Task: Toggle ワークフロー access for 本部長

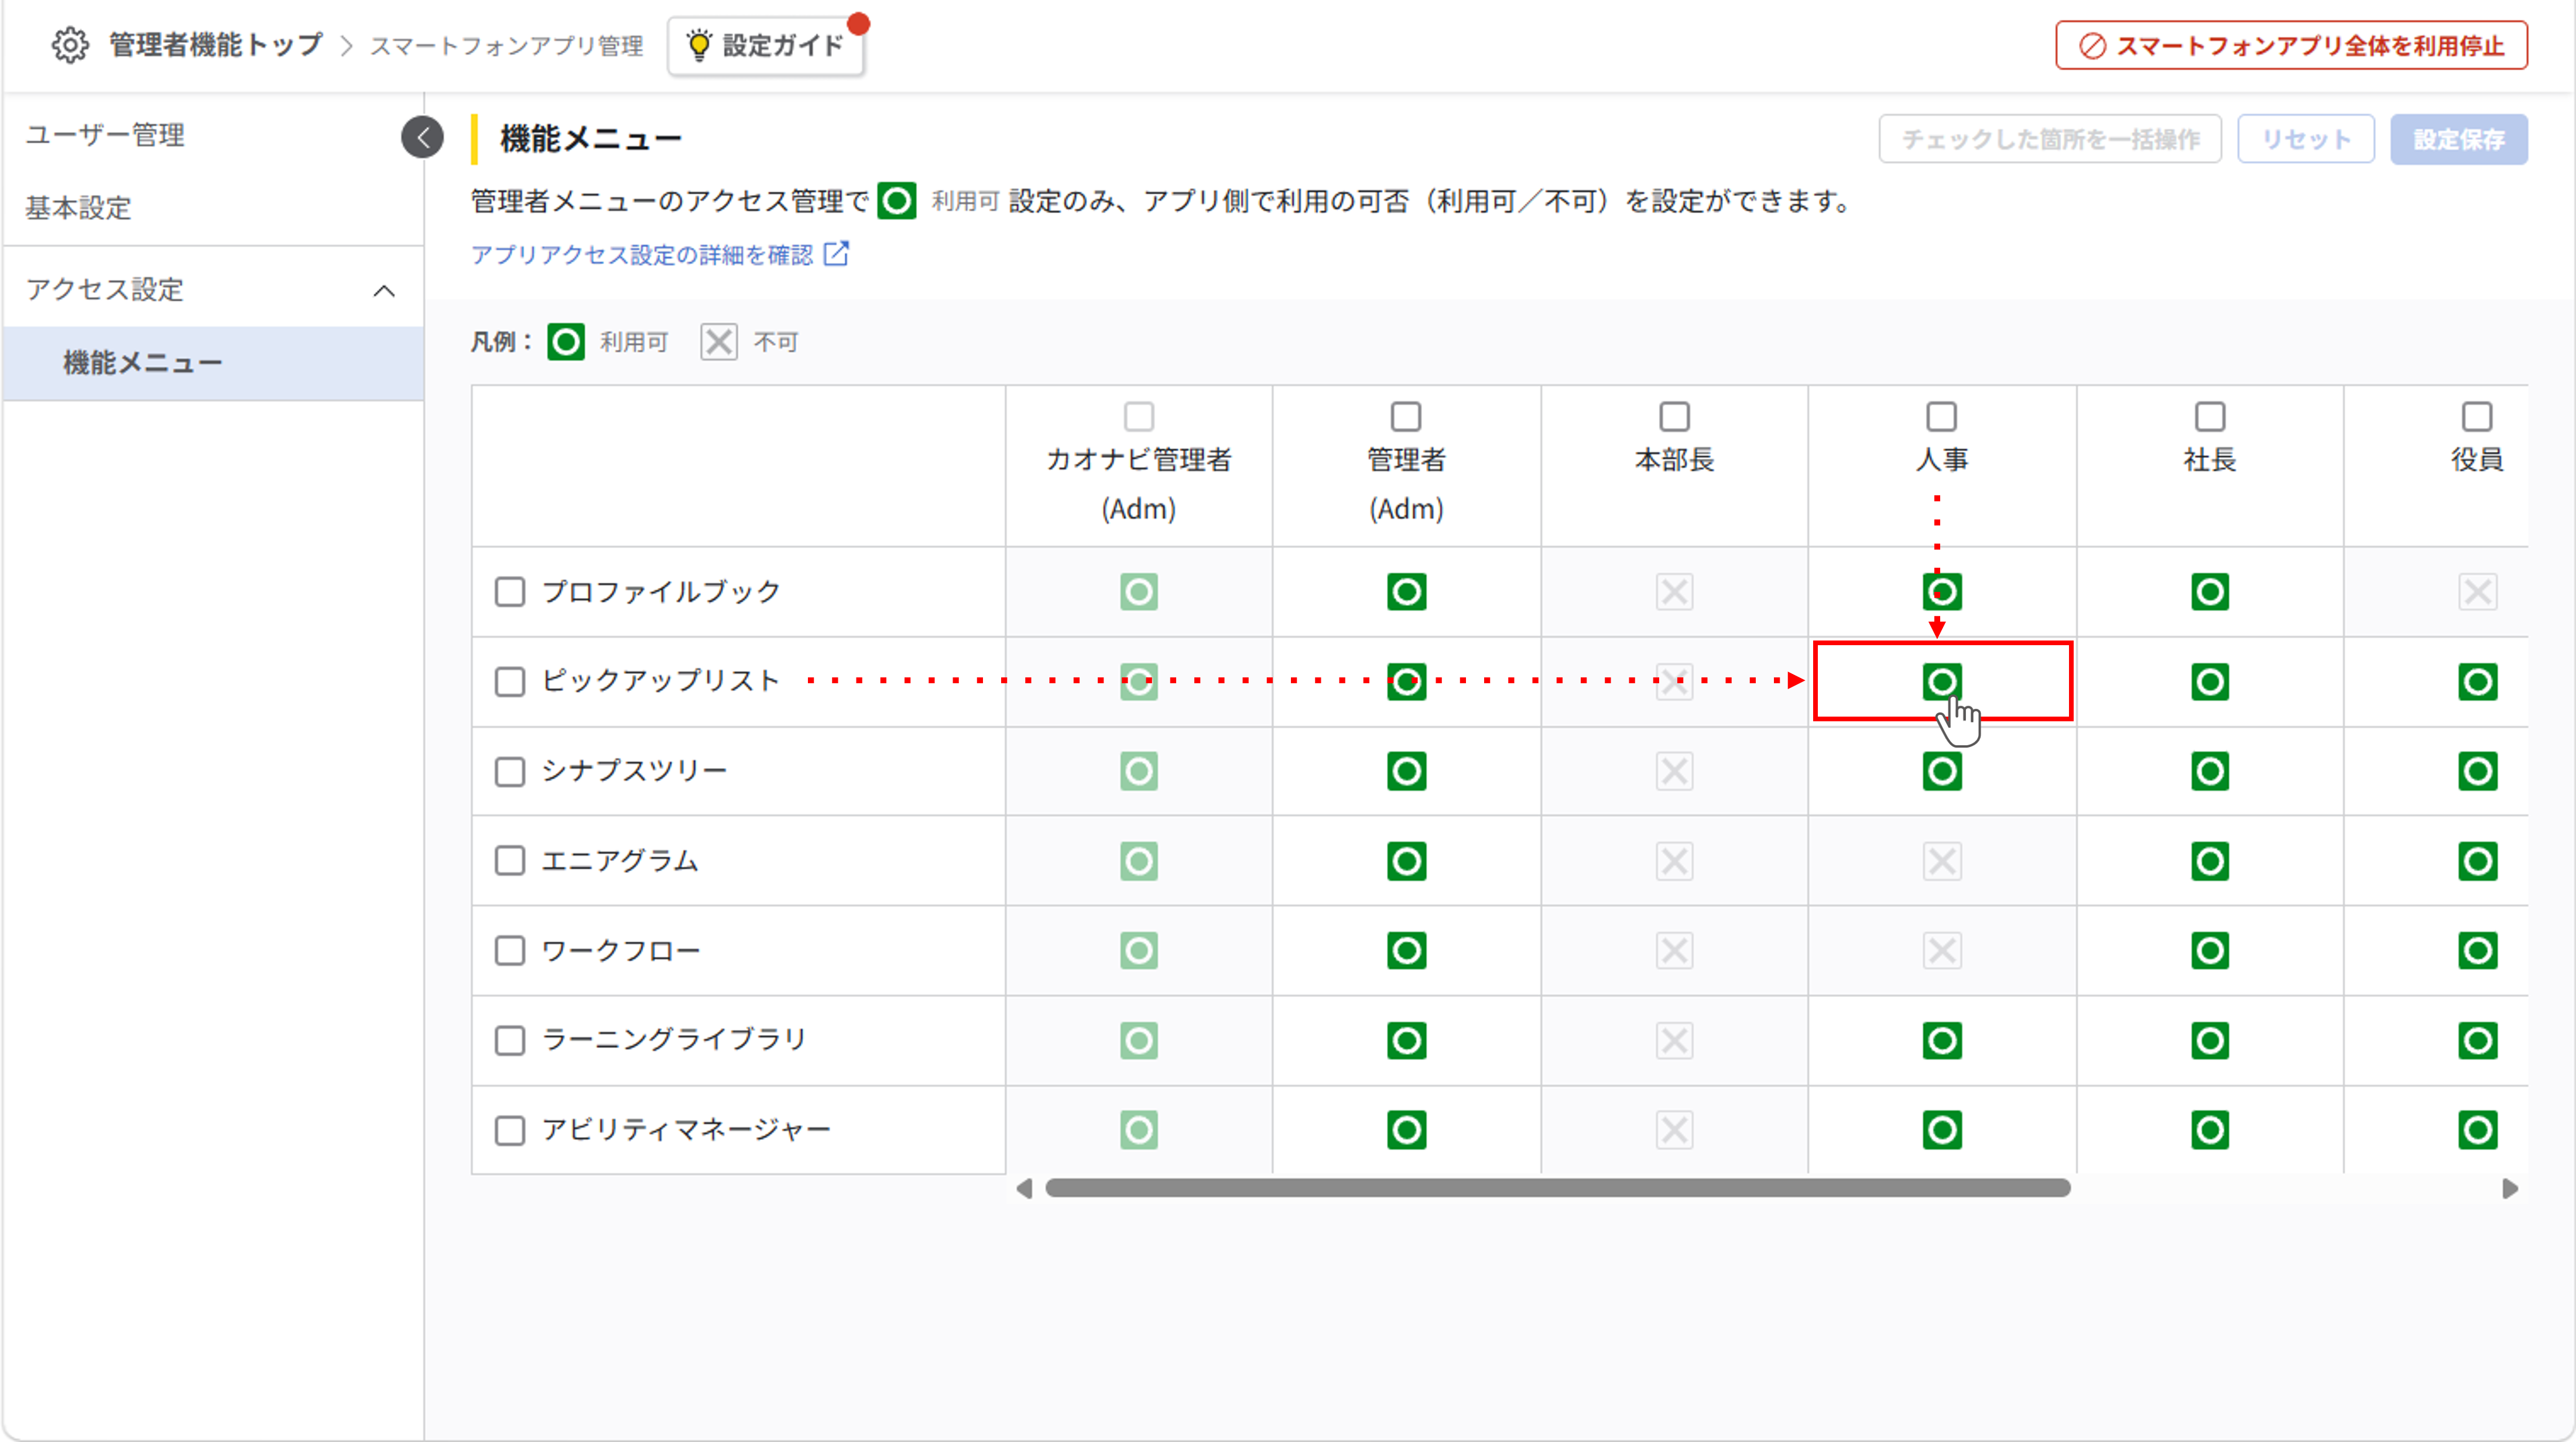Action: tap(1674, 950)
